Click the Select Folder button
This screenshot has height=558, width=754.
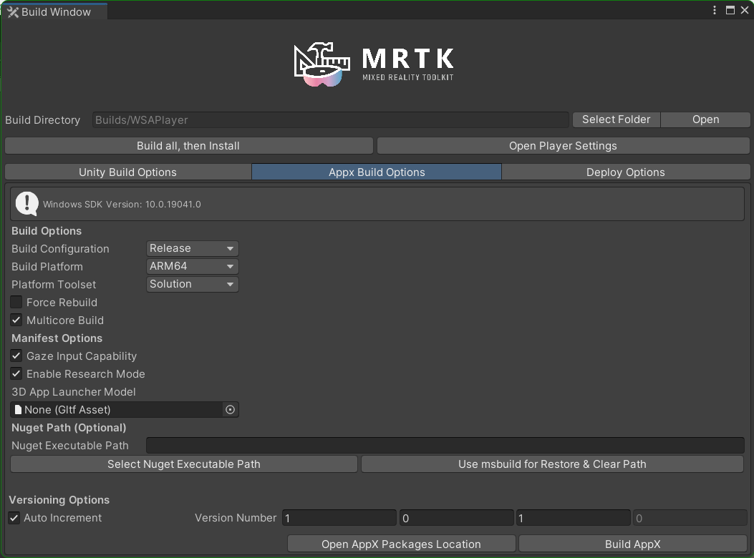click(x=616, y=119)
